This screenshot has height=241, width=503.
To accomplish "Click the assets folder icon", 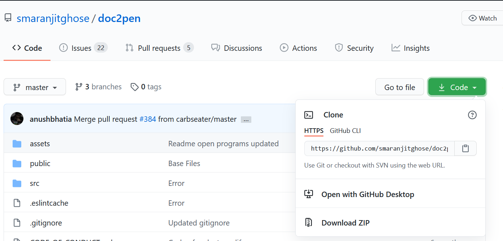I will 17,144.
